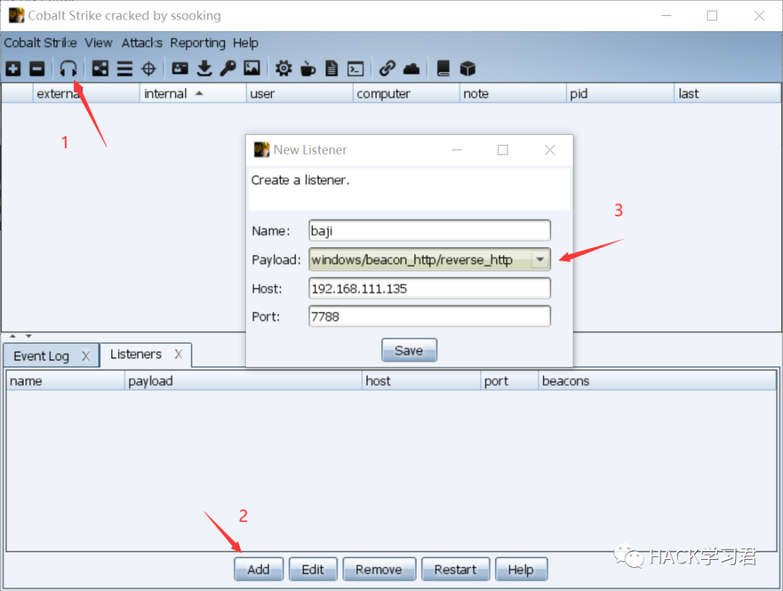Image resolution: width=783 pixels, height=591 pixels.
Task: Click the Help button below listeners
Action: [x=521, y=569]
